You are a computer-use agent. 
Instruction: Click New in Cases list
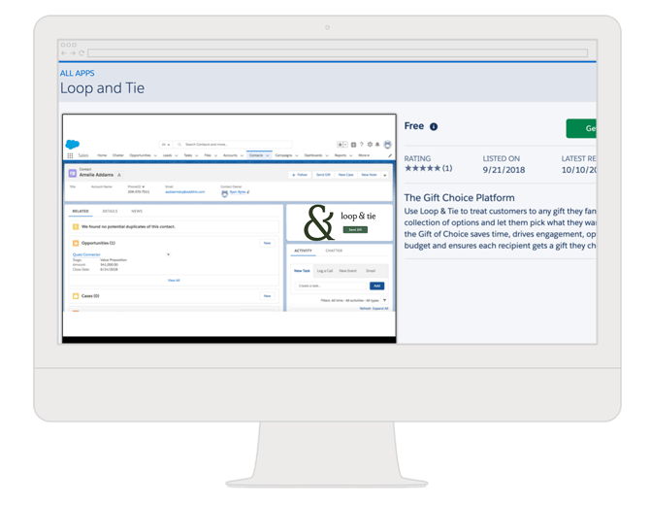[x=268, y=296]
